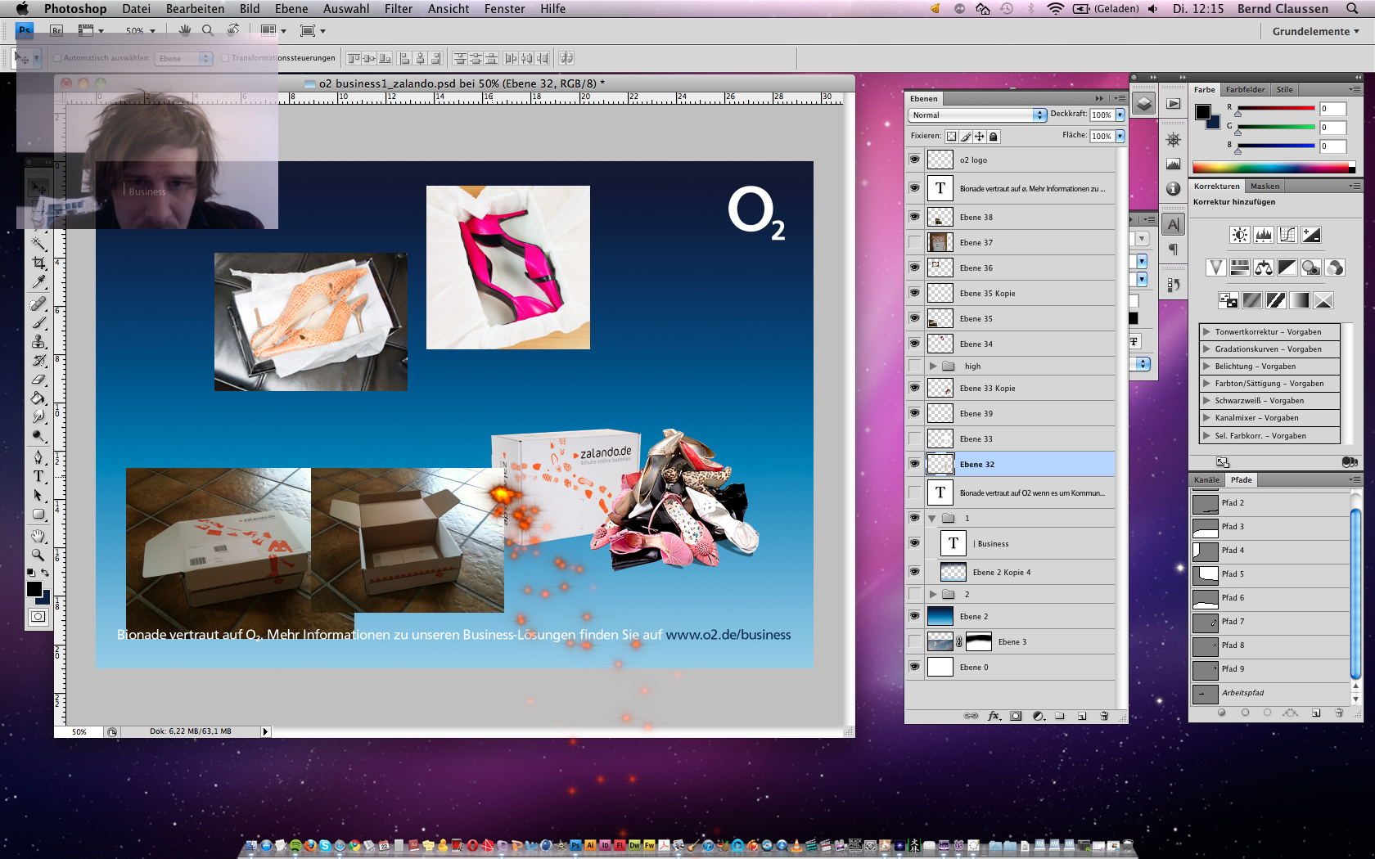
Task: Activate the Eraser tool
Action: 38,380
